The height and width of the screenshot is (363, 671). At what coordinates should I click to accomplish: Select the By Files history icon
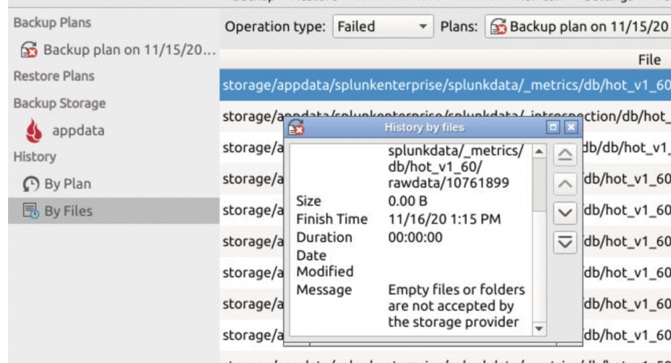31,211
